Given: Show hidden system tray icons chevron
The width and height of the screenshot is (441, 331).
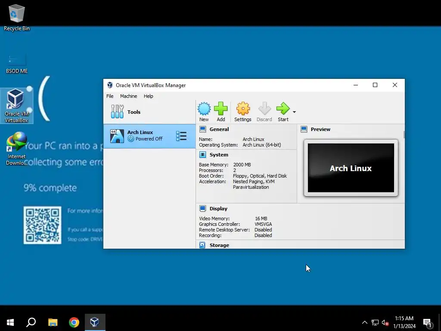Looking at the screenshot, I should tap(364, 322).
